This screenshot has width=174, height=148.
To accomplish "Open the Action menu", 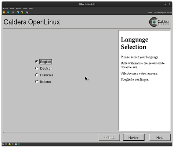I will click(x=6, y=8).
